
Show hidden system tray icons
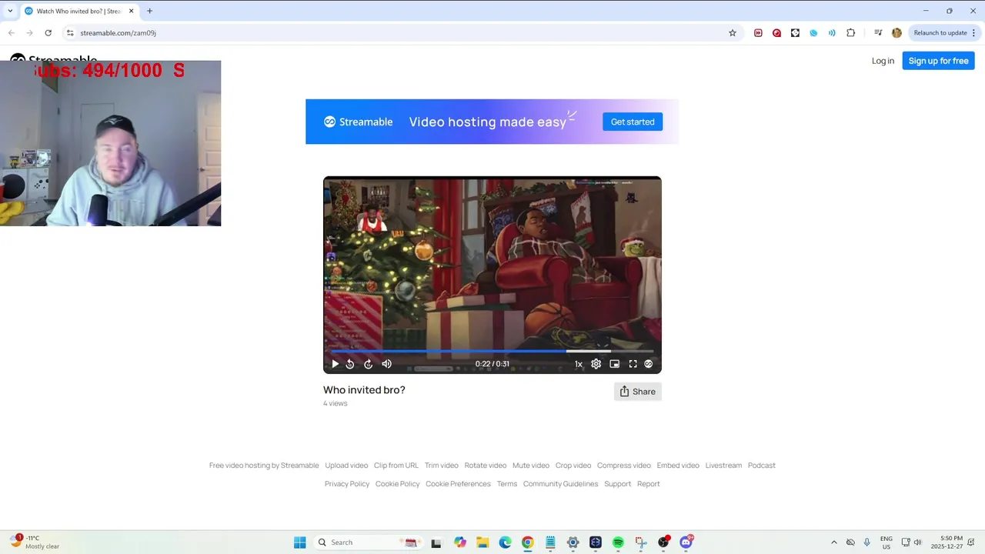(833, 542)
